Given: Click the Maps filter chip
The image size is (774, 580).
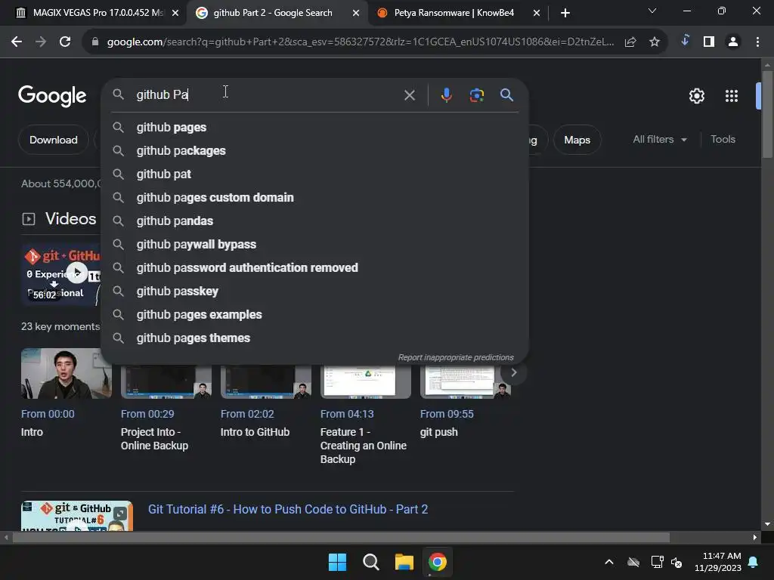Looking at the screenshot, I should (577, 140).
